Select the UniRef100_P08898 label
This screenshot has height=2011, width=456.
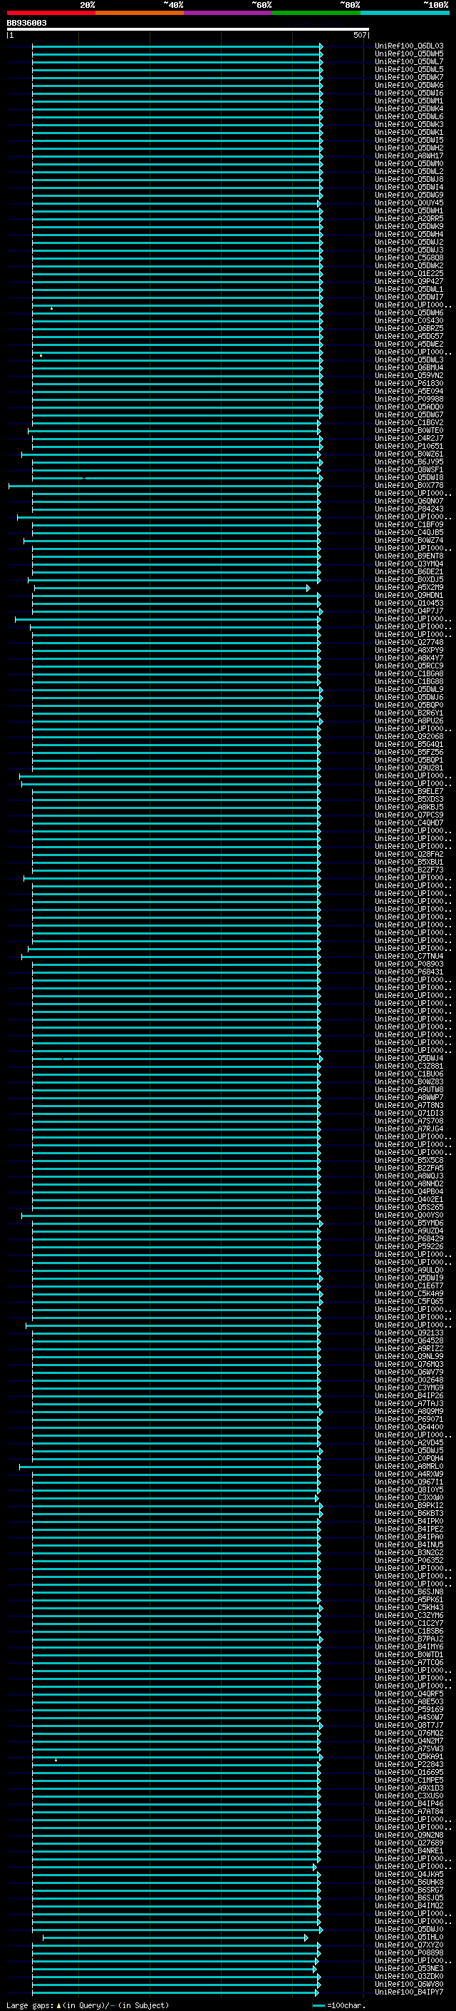(408, 1953)
